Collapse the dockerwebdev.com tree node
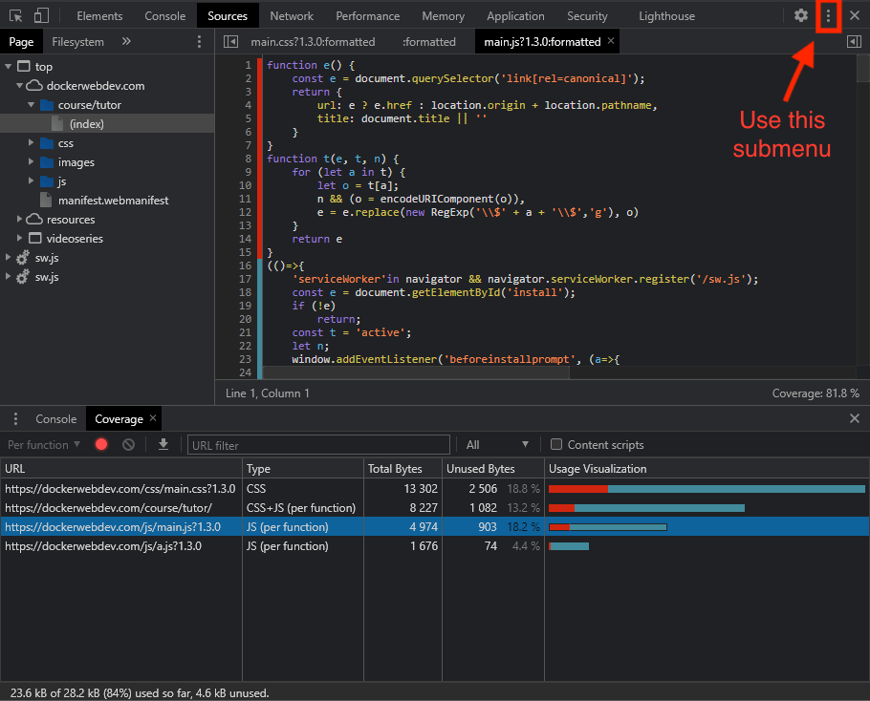 (x=21, y=86)
